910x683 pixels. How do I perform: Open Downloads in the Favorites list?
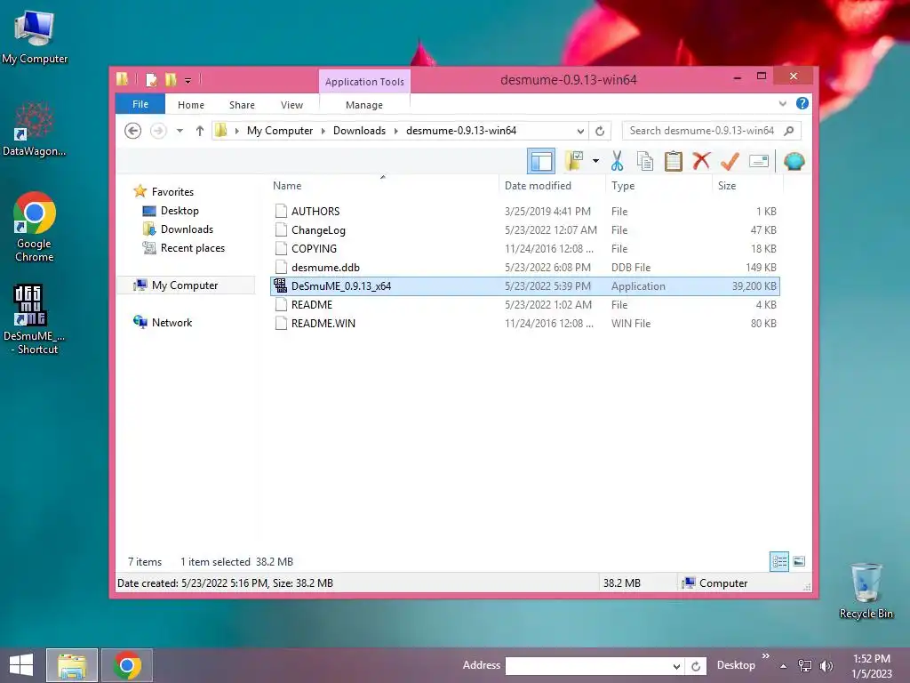pyautogui.click(x=178, y=229)
